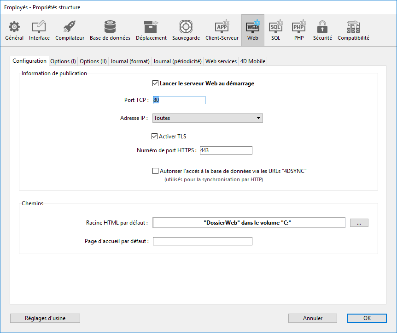Open the Général settings gear icon
This screenshot has width=397, height=333.
click(x=14, y=27)
